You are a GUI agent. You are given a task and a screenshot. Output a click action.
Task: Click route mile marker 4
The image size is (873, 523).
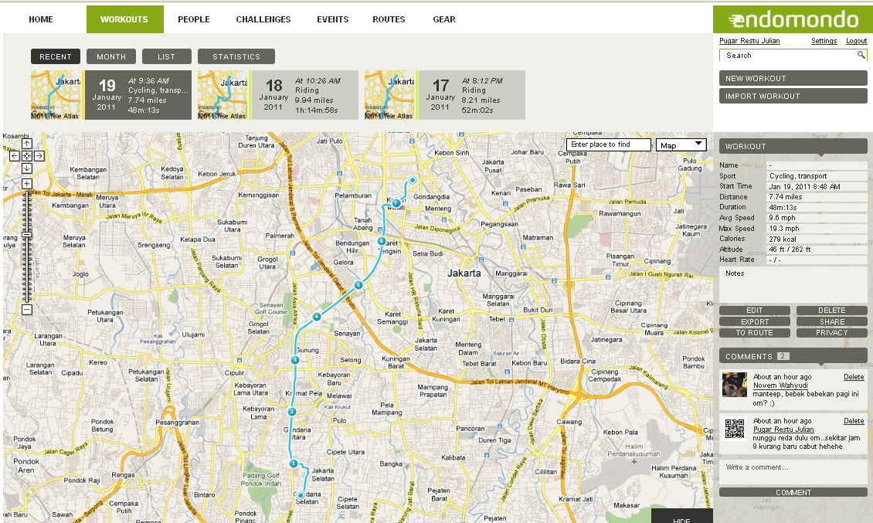click(317, 317)
